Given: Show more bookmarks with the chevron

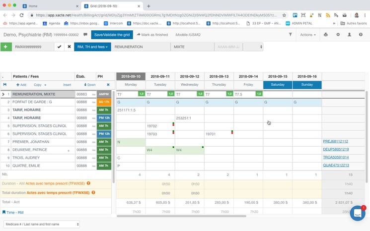Looking at the screenshot, I should point(334,23).
